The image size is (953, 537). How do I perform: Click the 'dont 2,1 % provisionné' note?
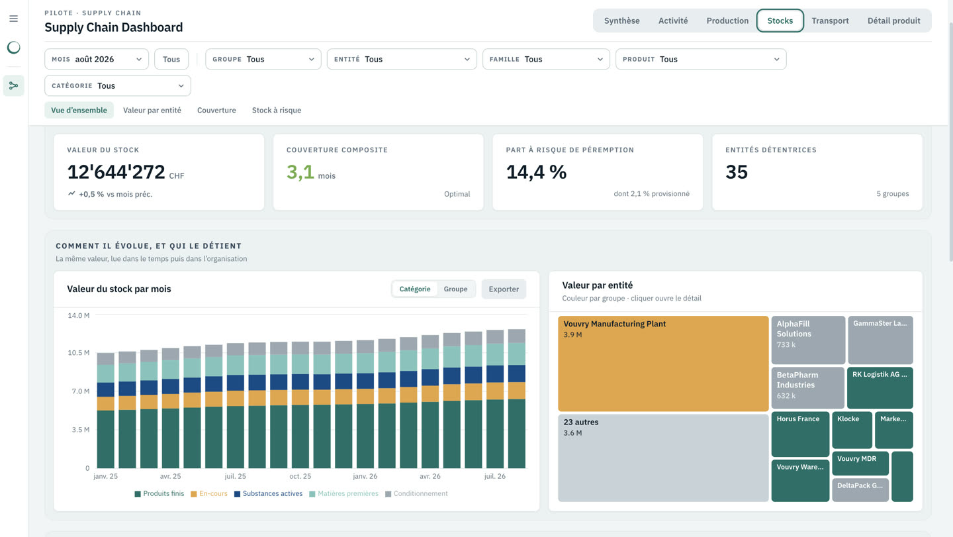point(651,194)
